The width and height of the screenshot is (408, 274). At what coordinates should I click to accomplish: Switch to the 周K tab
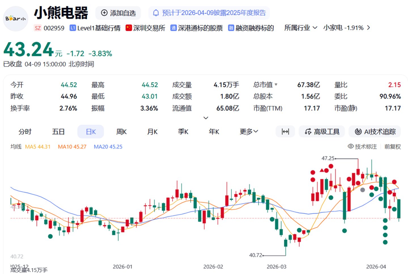[121, 132]
